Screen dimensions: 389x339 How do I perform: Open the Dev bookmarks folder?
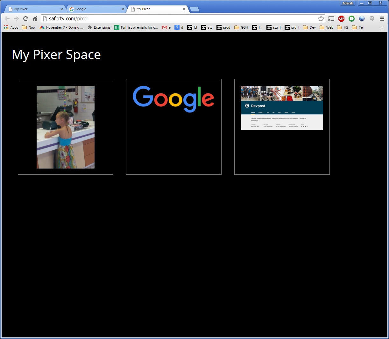tap(309, 27)
